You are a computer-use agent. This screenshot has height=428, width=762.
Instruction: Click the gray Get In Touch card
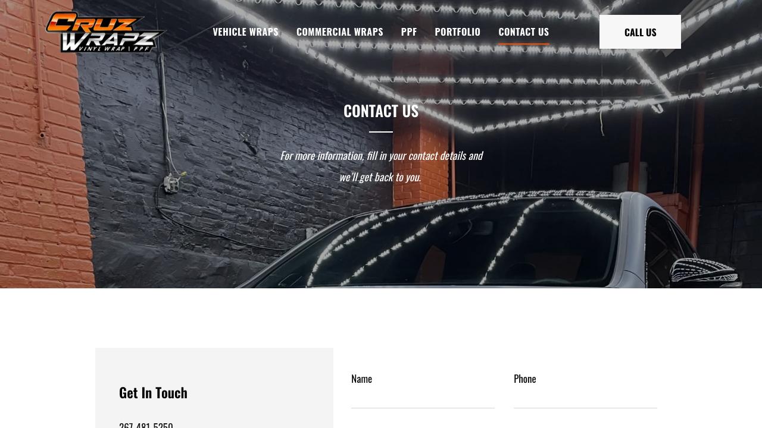tap(214, 388)
